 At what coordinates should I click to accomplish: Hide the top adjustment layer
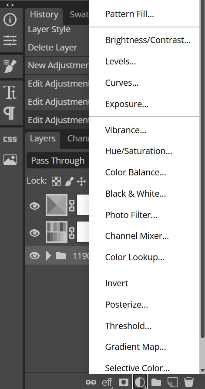pos(34,206)
